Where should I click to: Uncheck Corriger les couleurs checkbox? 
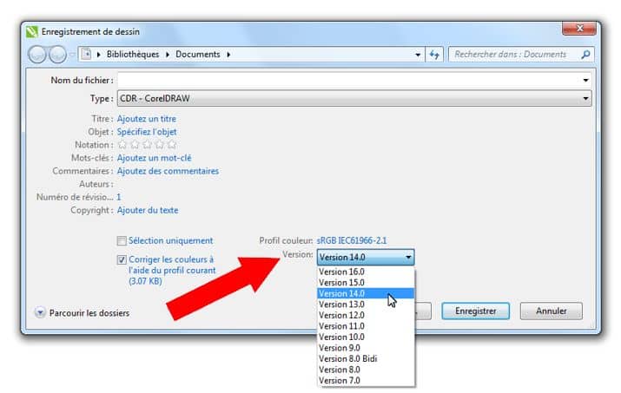coord(122,259)
